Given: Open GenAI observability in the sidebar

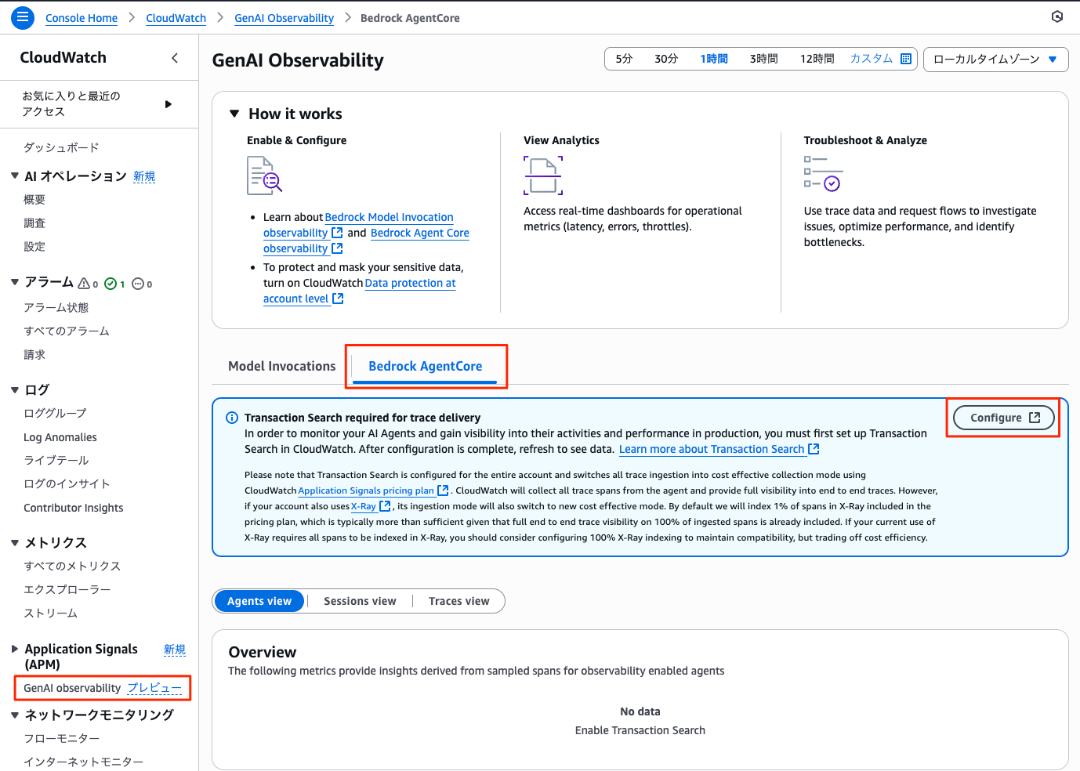Looking at the screenshot, I should (72, 688).
